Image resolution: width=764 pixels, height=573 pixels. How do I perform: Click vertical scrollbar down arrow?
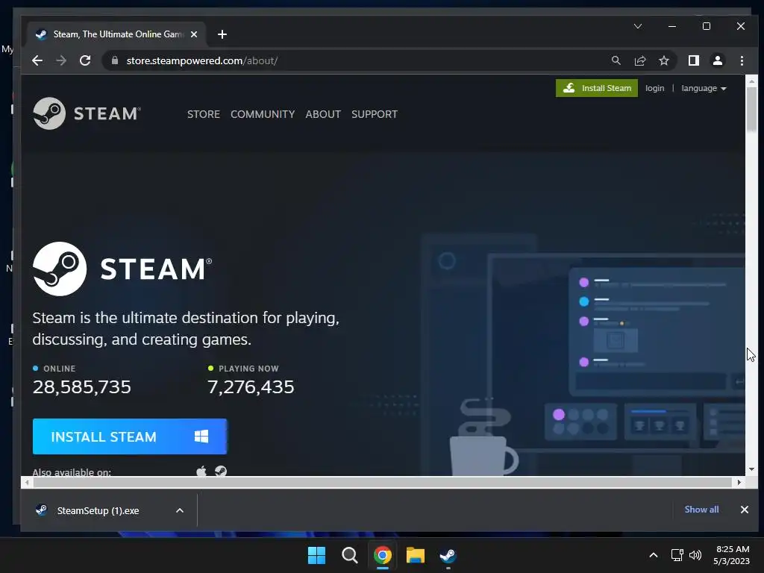click(x=751, y=469)
